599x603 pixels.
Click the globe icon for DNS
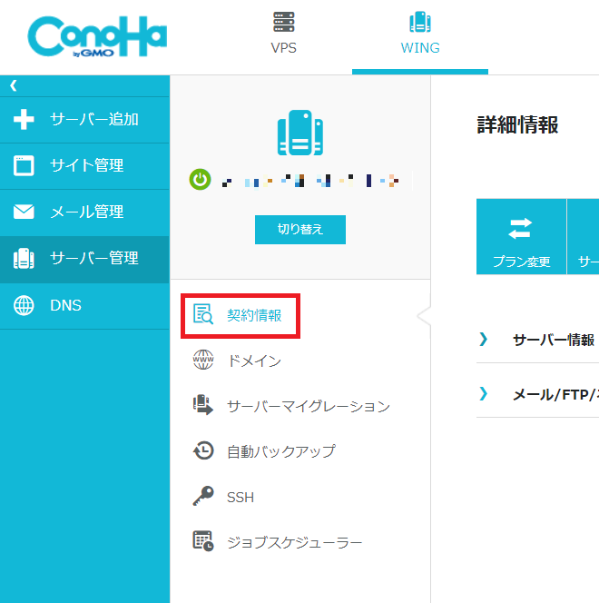click(24, 306)
